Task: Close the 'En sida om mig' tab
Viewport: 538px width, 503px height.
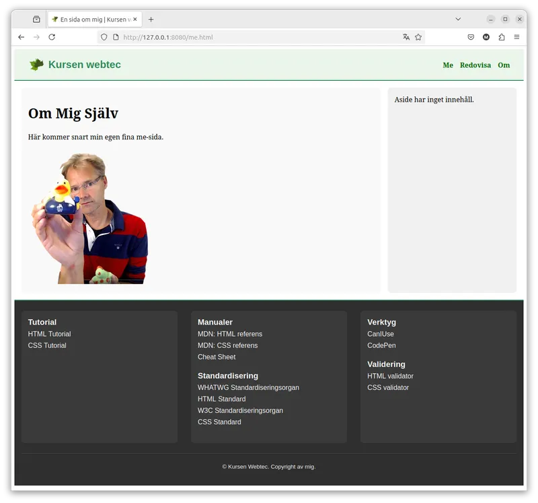Action: pos(135,20)
